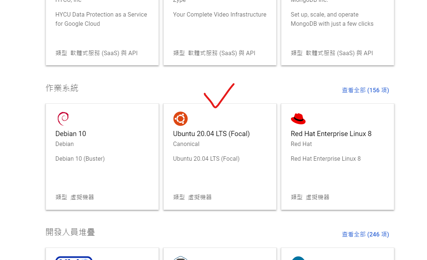Click SaaS 與 API type on MongoDB card

point(332,53)
